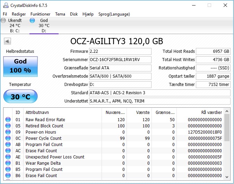
Task: Select the Raw Read Error Rate row text
Action: [45, 120]
